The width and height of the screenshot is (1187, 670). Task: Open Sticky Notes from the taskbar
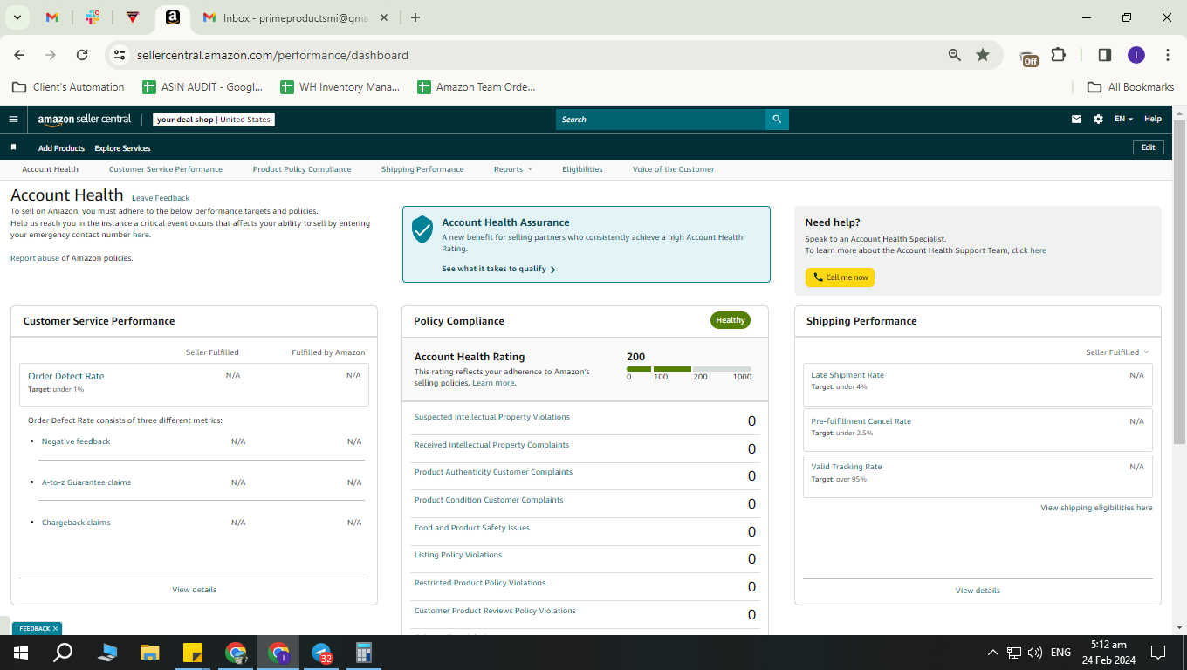click(x=193, y=653)
